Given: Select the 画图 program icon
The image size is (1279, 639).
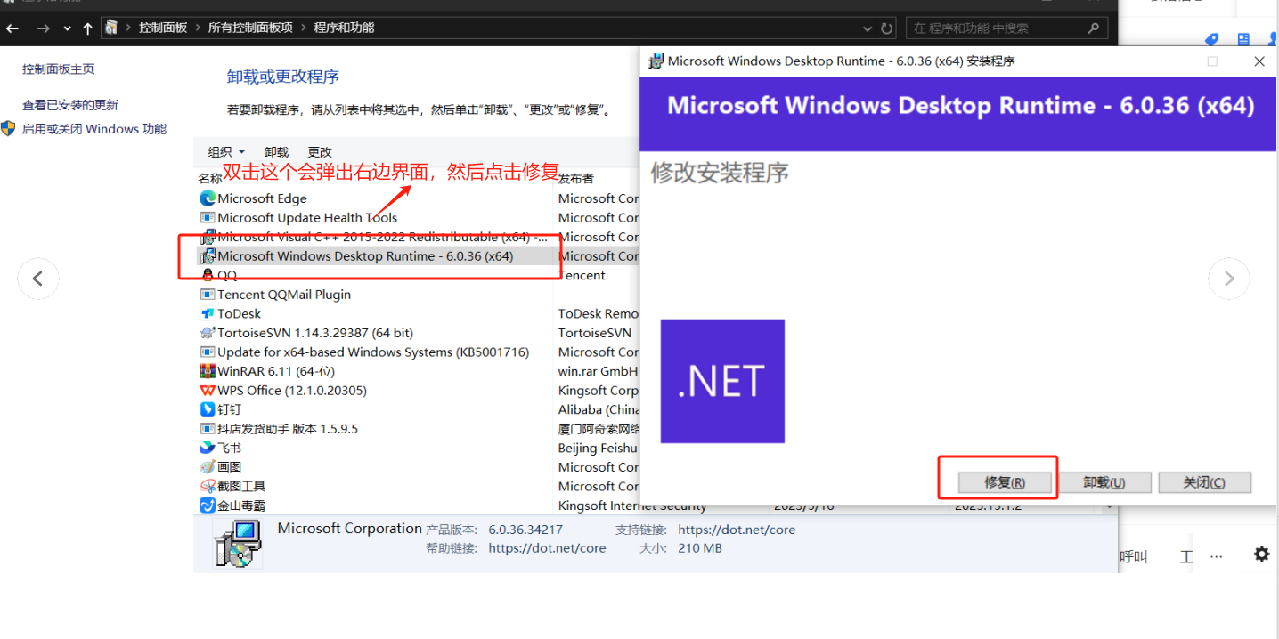Looking at the screenshot, I should pos(208,467).
